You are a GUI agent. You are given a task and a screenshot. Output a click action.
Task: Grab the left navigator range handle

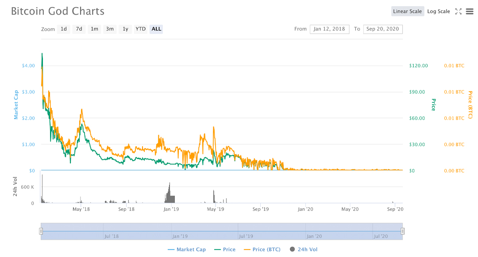pos(41,231)
